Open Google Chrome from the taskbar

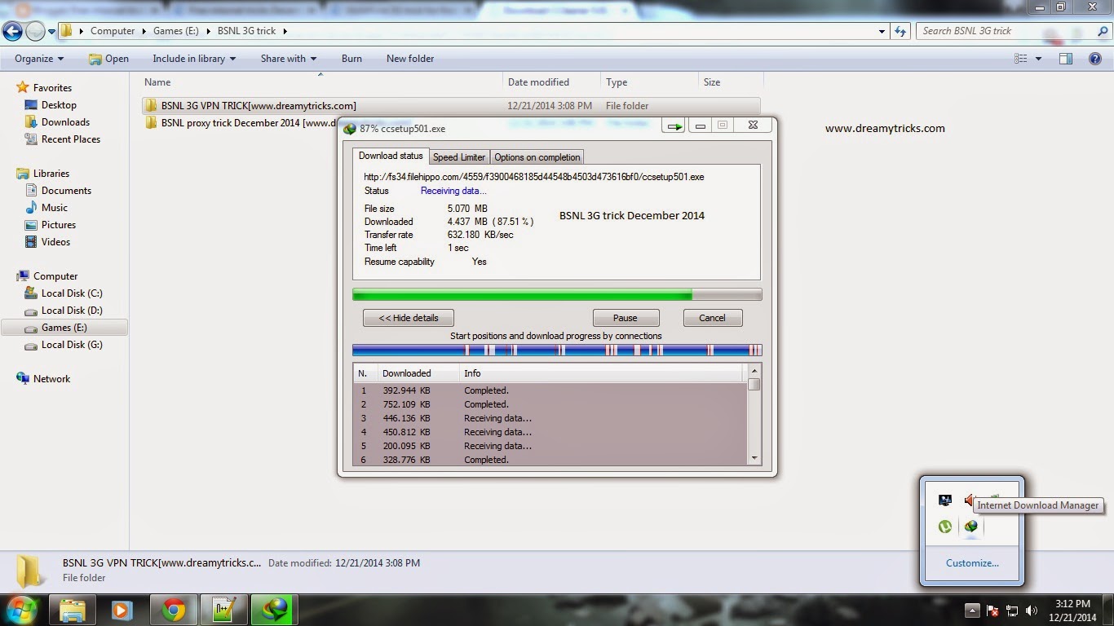(x=173, y=610)
